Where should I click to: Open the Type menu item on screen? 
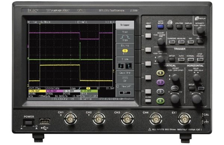pos(125,36)
